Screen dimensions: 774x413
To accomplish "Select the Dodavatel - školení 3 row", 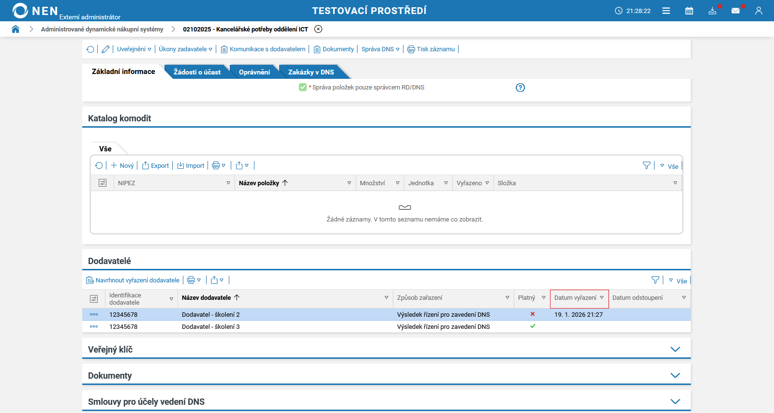I will [x=211, y=327].
